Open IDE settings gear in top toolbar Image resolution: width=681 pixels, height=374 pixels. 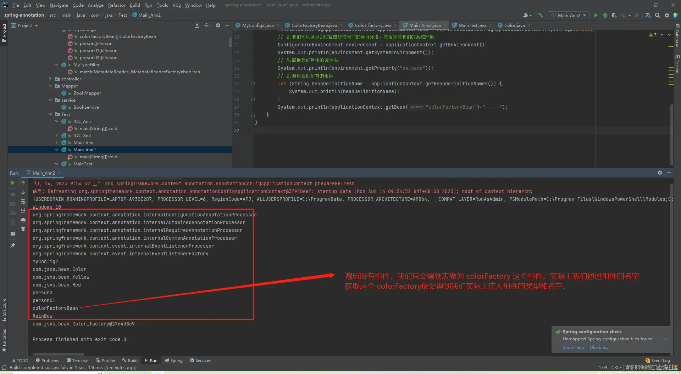[667, 15]
